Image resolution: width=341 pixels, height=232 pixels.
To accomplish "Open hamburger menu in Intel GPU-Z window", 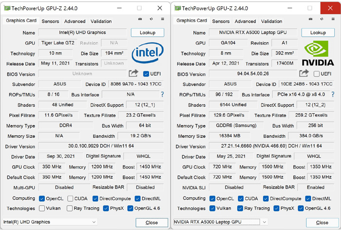I will point(162,19).
